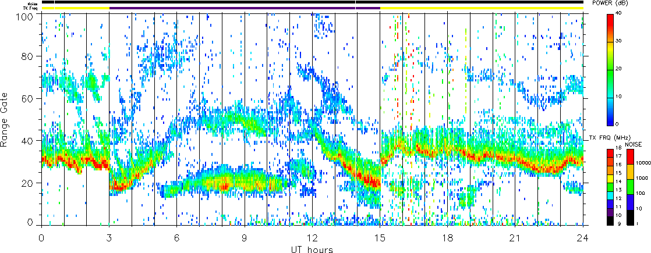
Task: Select the black 9 MHz TX FRQ swatch
Action: pos(610,221)
